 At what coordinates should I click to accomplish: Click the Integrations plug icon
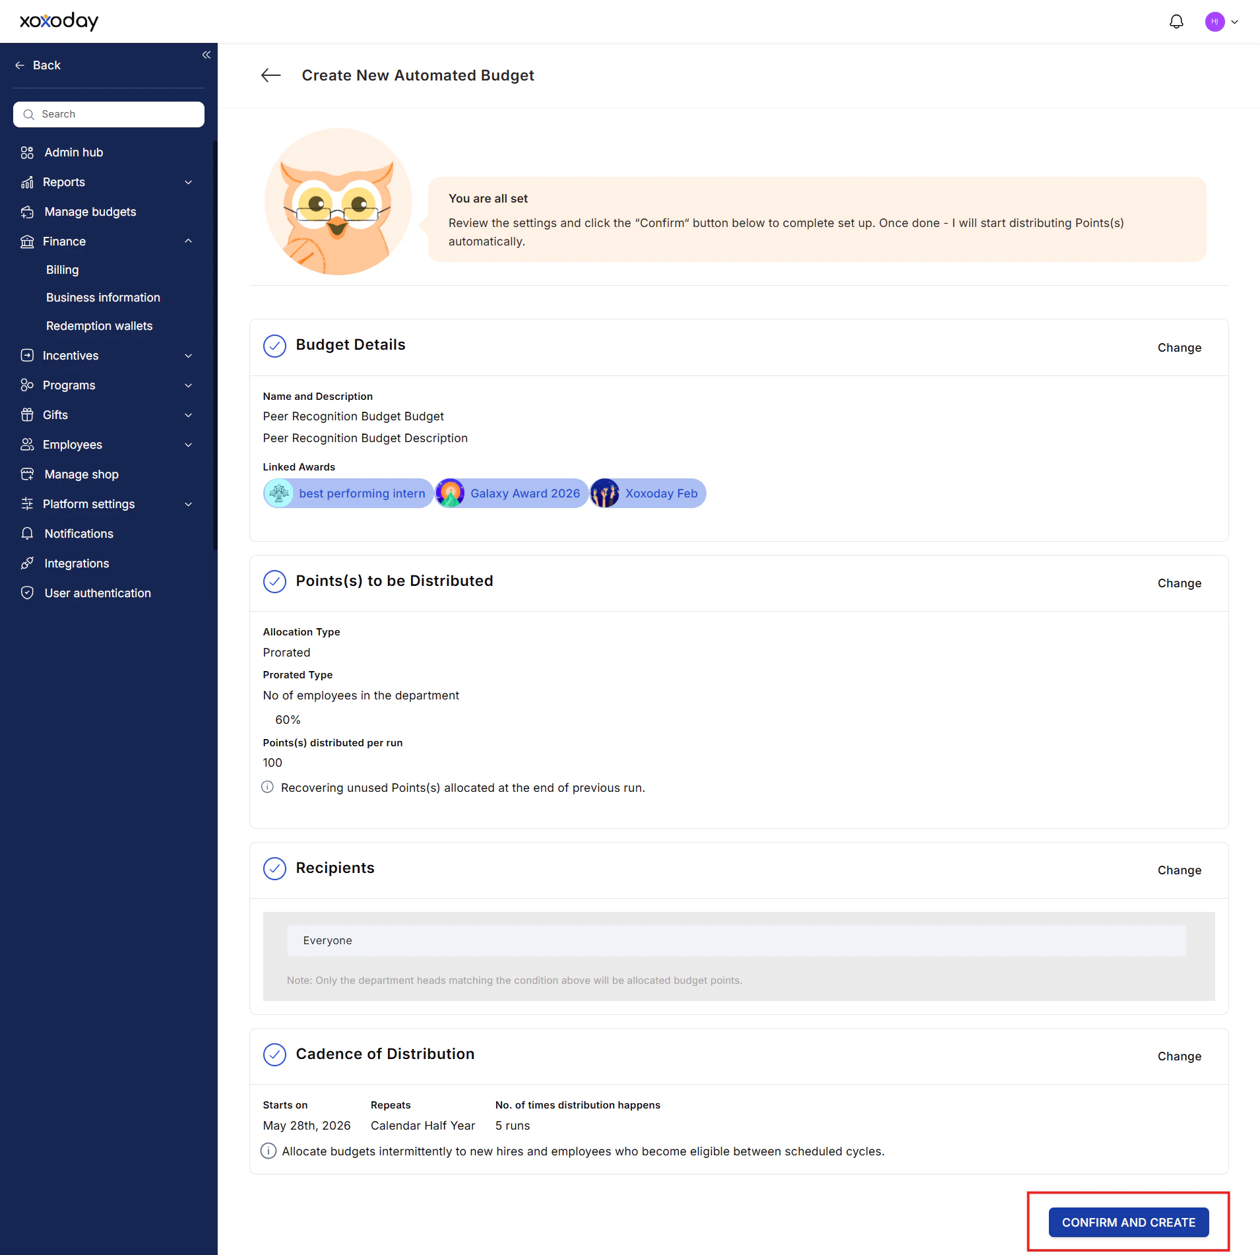[27, 563]
